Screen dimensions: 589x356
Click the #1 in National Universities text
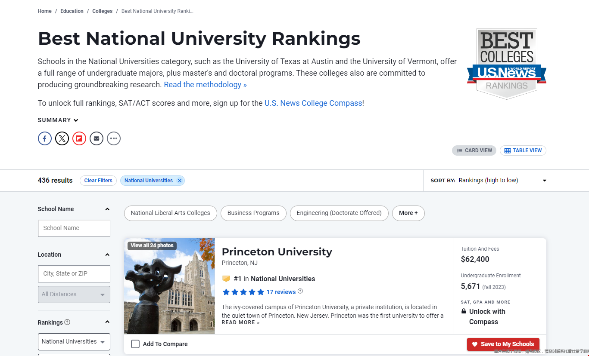click(274, 279)
